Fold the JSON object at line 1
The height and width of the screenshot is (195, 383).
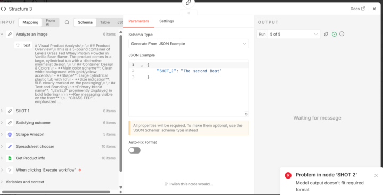pyautogui.click(x=141, y=65)
